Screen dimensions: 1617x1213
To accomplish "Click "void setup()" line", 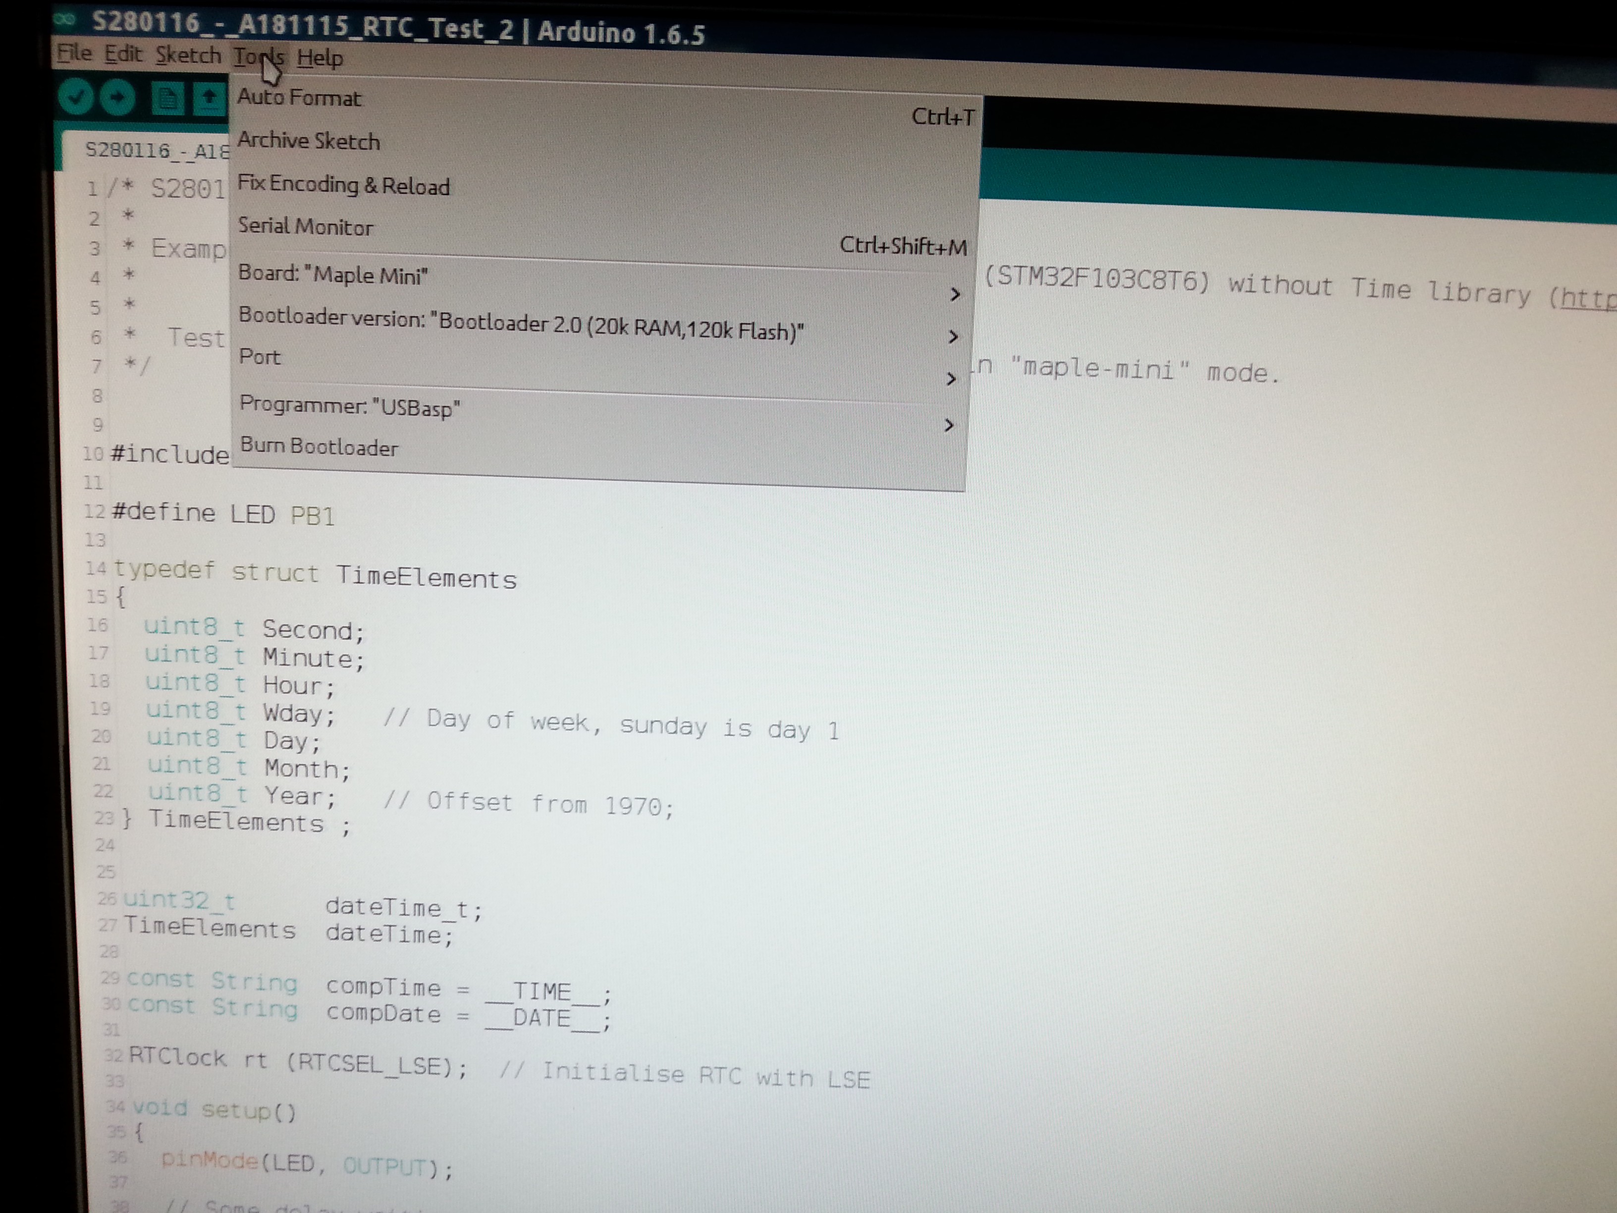I will 214,1110.
